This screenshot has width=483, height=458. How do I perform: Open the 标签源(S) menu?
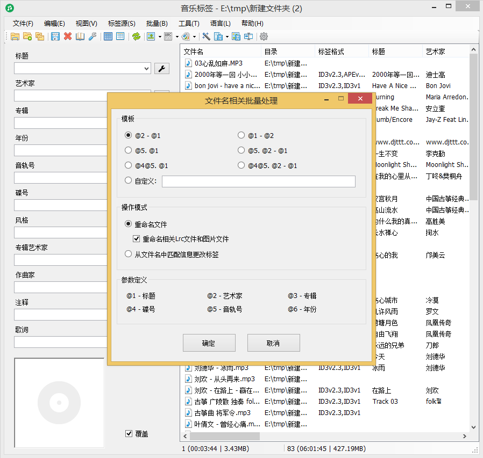(120, 23)
